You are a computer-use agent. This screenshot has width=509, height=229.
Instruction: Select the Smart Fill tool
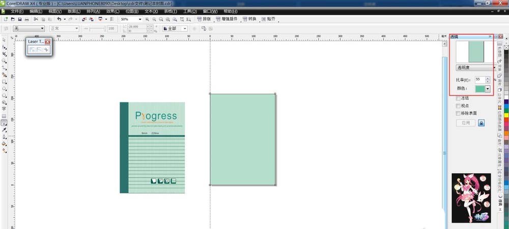[x=4, y=75]
